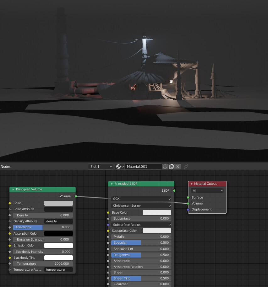
Task: Click the Emission Color white swatch
Action: coord(58,246)
